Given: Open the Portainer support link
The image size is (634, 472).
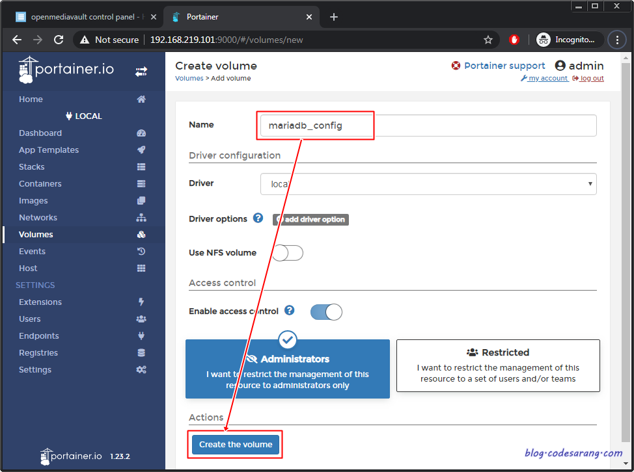Looking at the screenshot, I should [504, 66].
